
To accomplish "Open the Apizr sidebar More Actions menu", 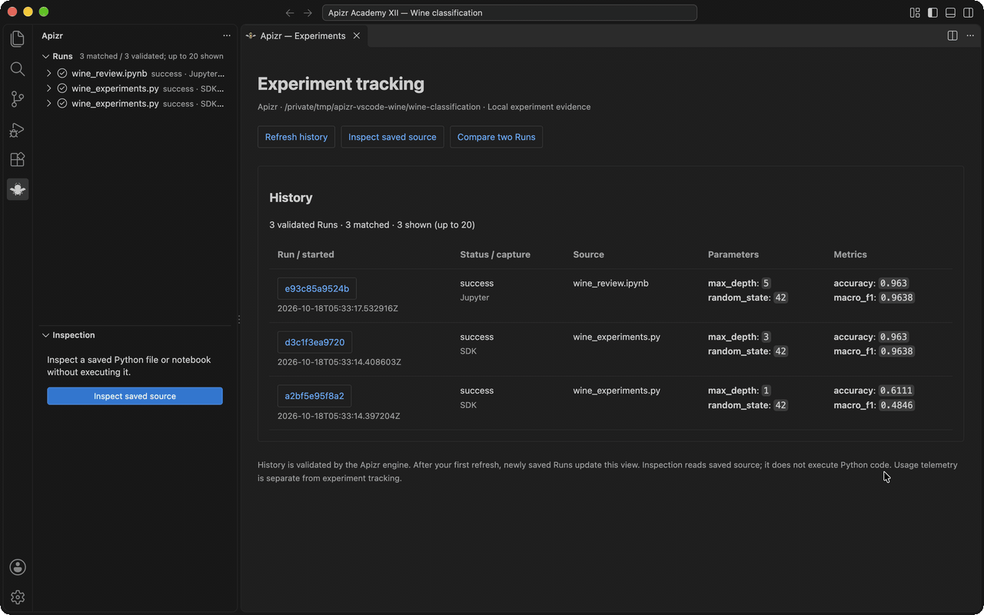I will click(x=226, y=35).
